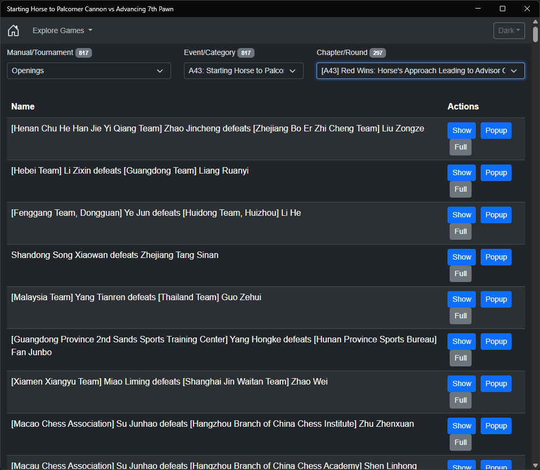Open the Explore Games menu

tap(63, 30)
